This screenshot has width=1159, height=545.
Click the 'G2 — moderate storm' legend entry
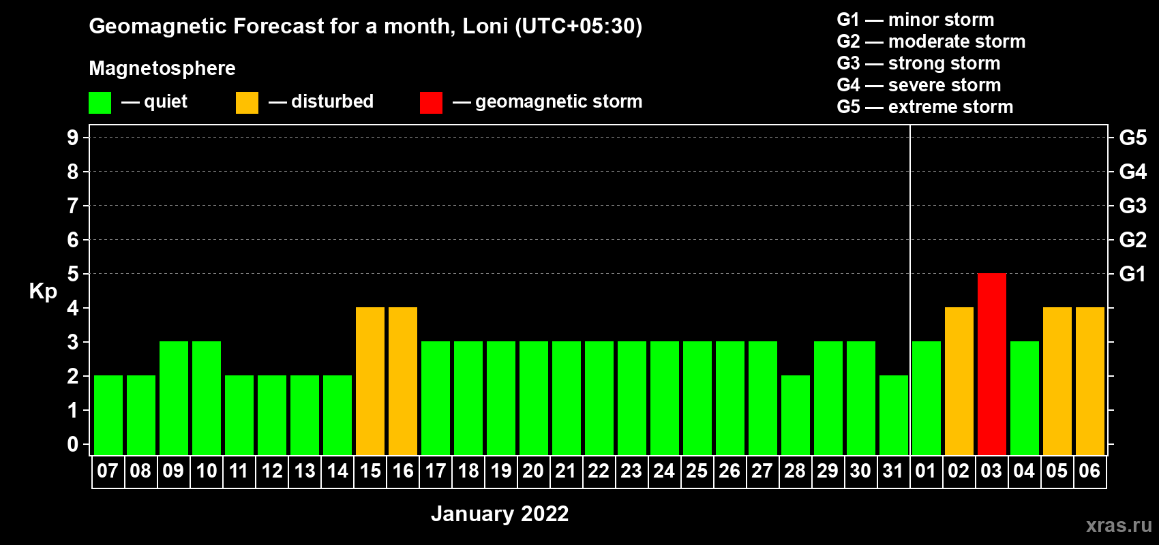tap(931, 42)
